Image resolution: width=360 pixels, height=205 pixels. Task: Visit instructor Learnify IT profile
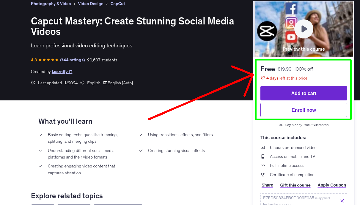pyautogui.click(x=62, y=72)
